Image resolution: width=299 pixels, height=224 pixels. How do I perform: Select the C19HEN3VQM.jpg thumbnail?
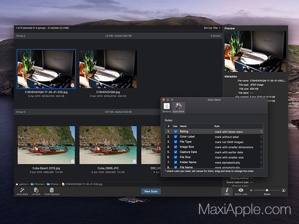108,69
